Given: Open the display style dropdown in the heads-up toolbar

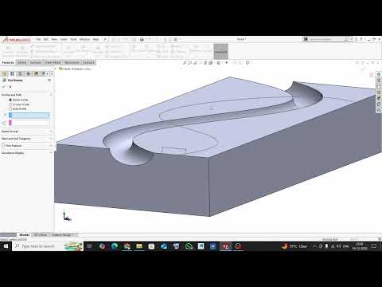Looking at the screenshot, I should coord(219,63).
